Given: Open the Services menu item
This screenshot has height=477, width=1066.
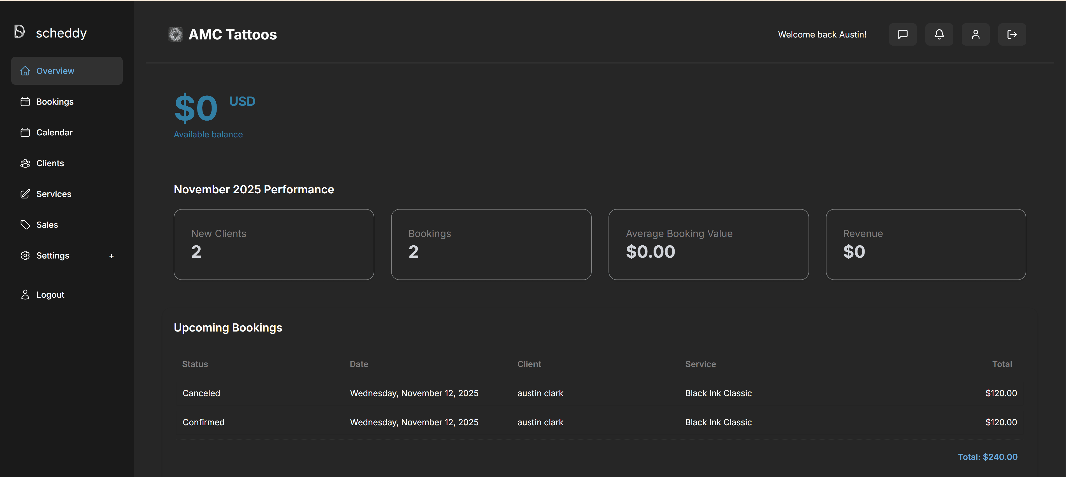Looking at the screenshot, I should (x=54, y=194).
